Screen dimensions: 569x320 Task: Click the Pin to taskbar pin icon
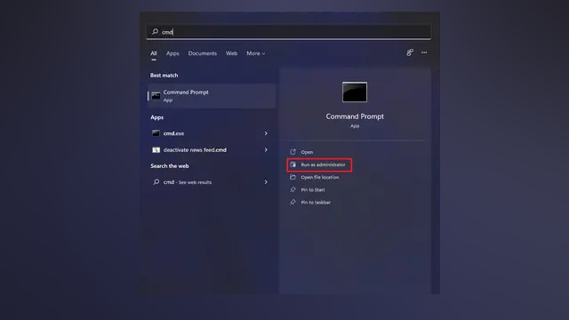tap(293, 202)
